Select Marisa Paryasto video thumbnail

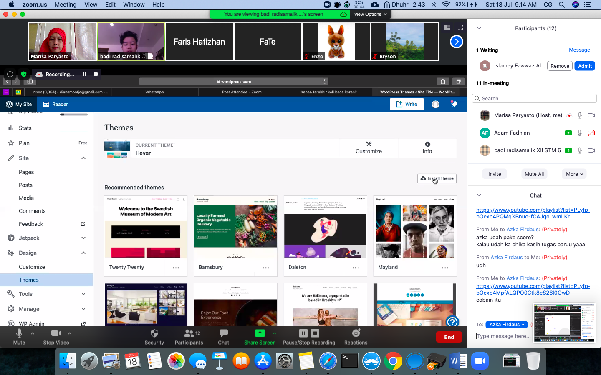tap(62, 42)
